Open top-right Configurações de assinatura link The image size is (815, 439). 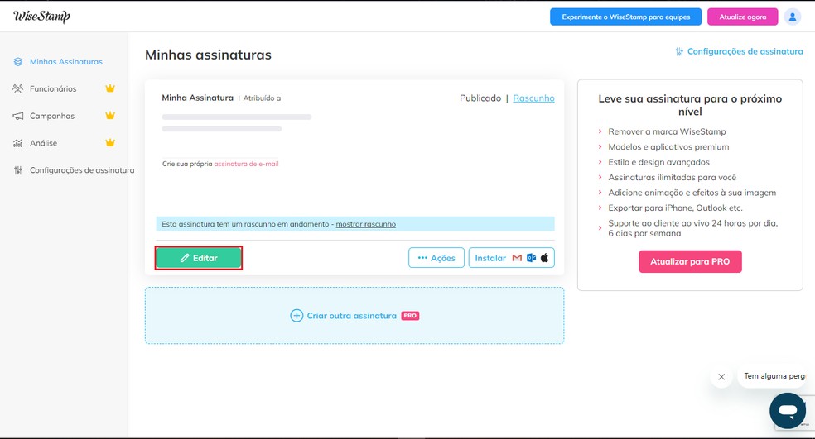745,51
